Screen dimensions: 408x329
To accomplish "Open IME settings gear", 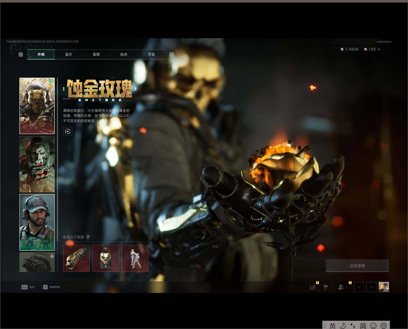I will 383,325.
